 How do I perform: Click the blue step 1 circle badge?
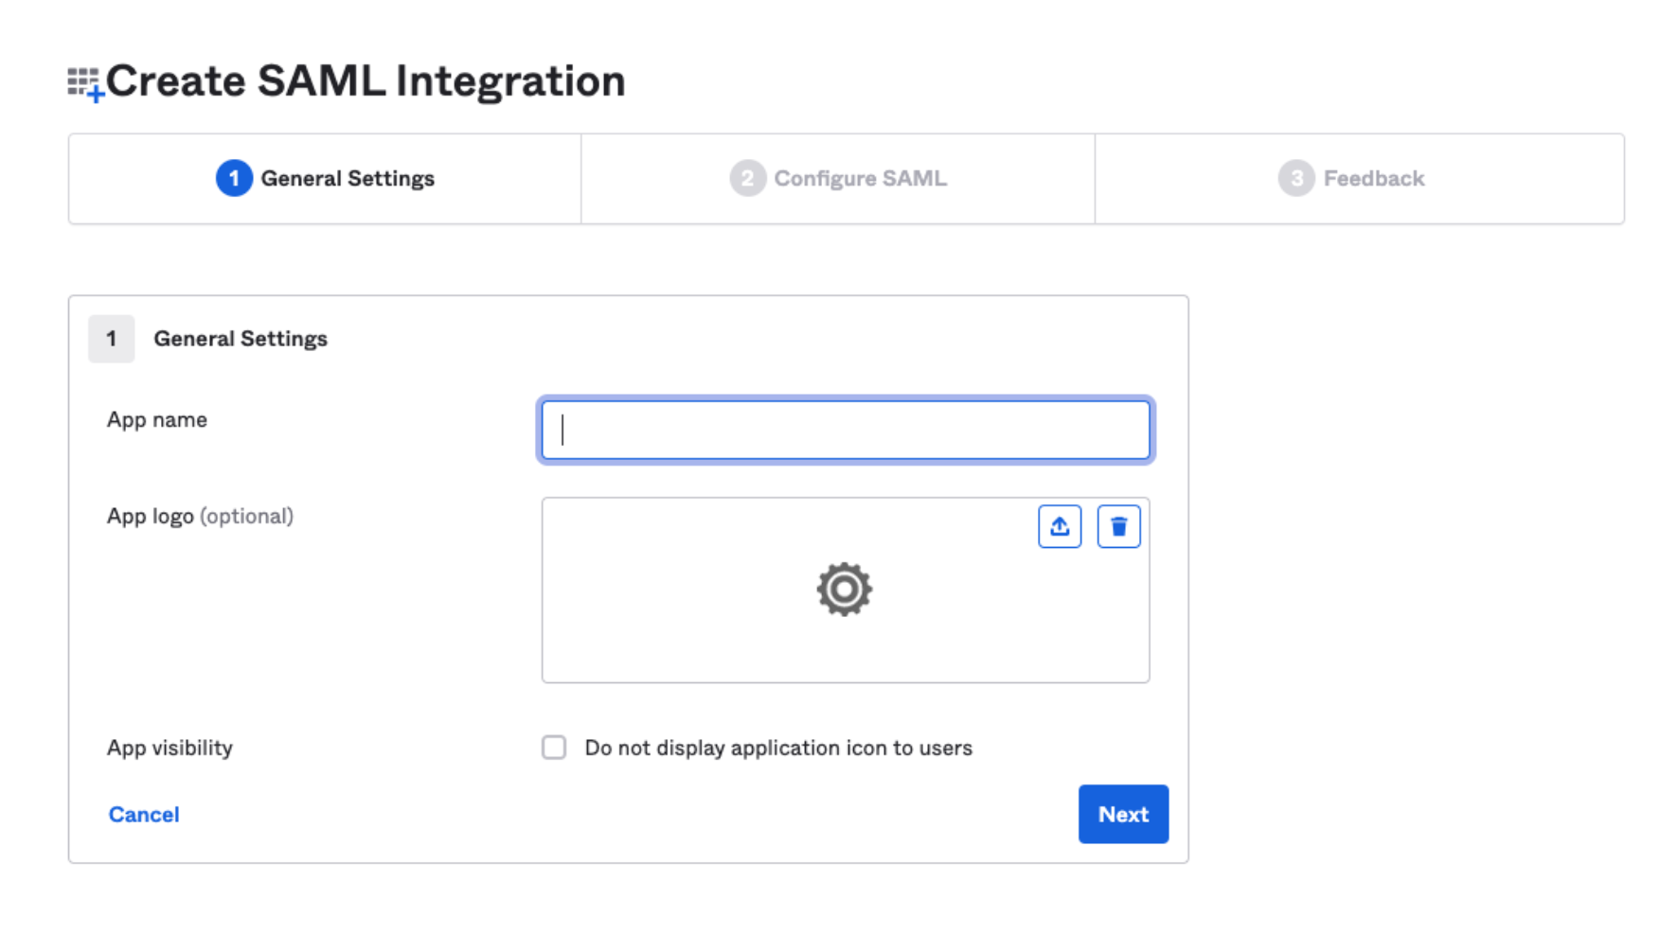(234, 178)
